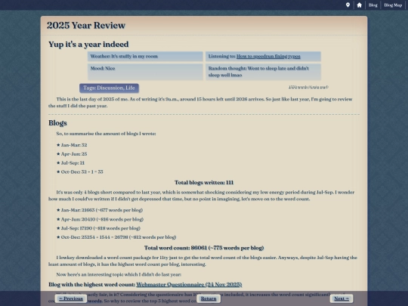
Task: Click the Apr-Jun word count list item
Action: (100, 219)
